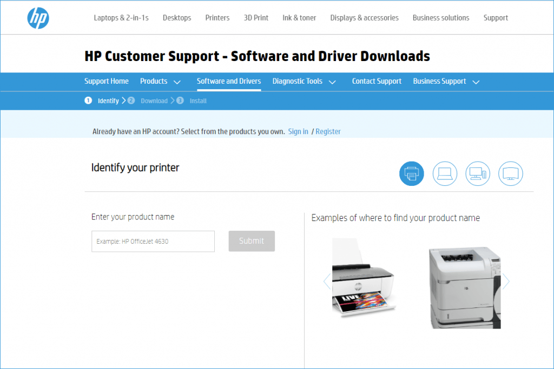This screenshot has width=554, height=369.
Task: Expand the Products dropdown menu
Action: point(160,82)
